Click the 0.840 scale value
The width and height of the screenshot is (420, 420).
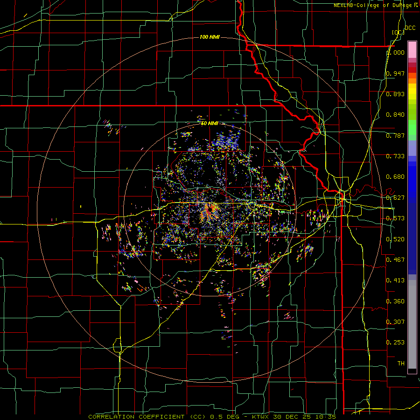point(395,115)
